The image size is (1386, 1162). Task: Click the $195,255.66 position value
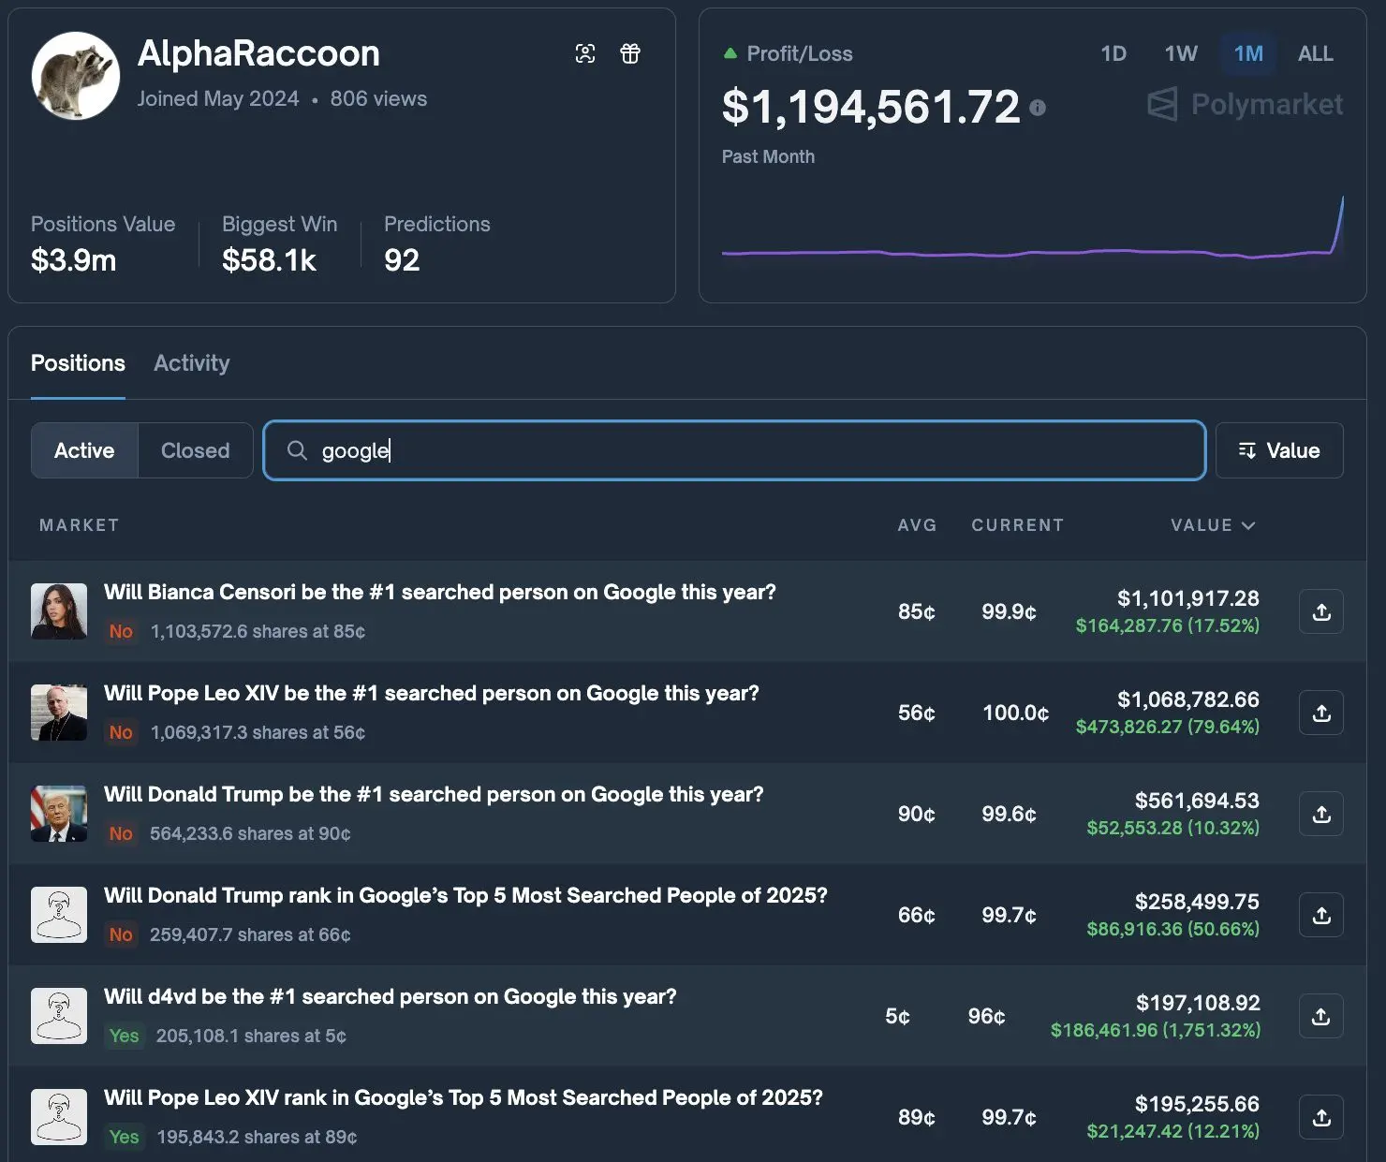(x=1197, y=1104)
